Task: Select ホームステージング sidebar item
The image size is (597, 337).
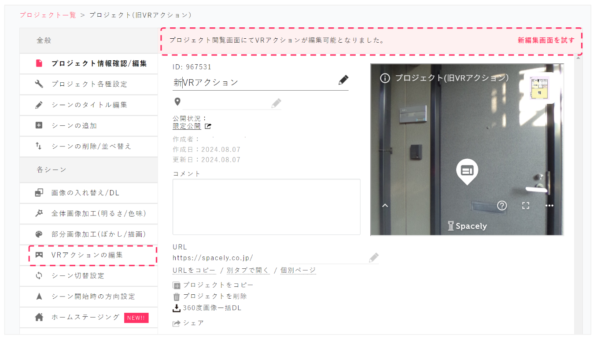Action: pos(88,317)
